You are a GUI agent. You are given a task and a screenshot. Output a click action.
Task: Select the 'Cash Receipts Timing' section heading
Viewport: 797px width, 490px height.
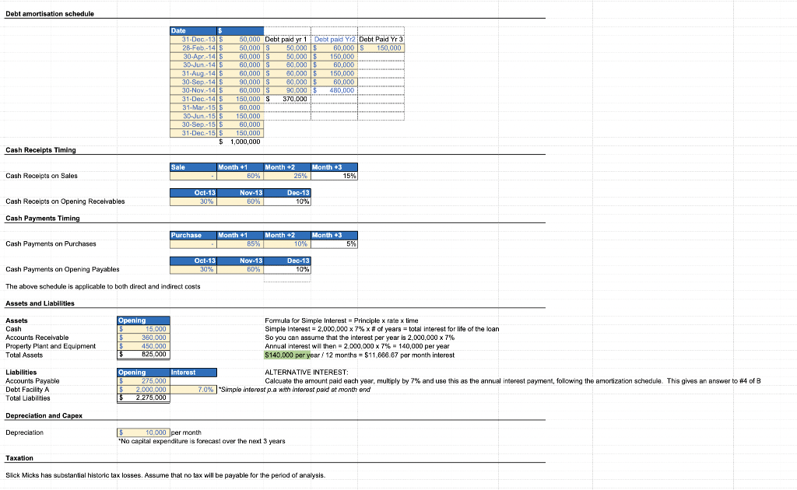40,150
